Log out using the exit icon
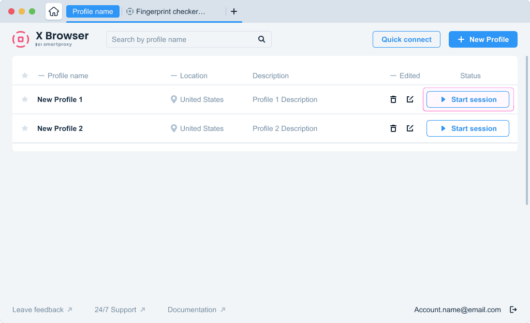 pos(513,310)
